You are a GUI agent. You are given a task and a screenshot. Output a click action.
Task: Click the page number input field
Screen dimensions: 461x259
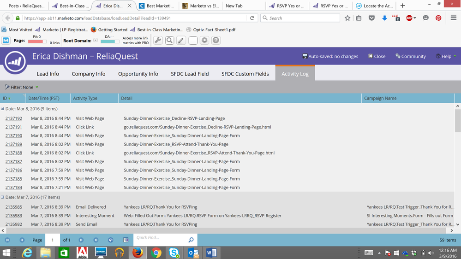click(x=53, y=240)
